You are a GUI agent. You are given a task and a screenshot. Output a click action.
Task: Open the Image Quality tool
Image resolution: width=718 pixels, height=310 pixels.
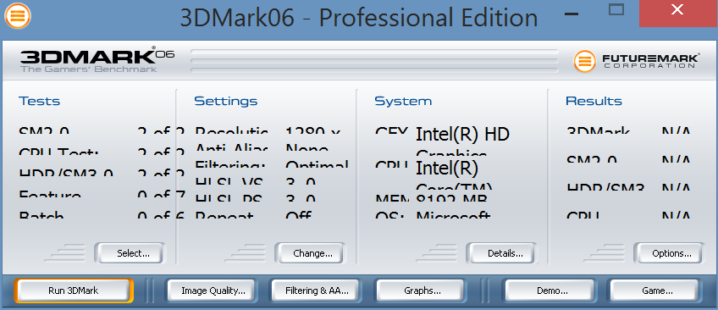(x=211, y=291)
